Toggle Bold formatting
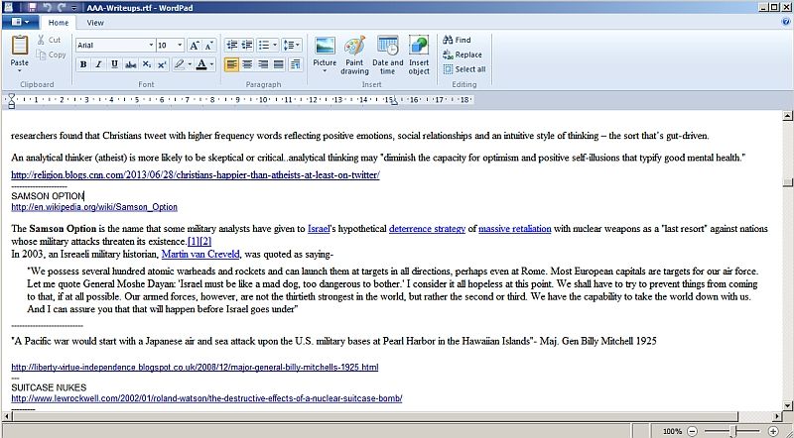Screen dimensions: 794x438 [83, 64]
